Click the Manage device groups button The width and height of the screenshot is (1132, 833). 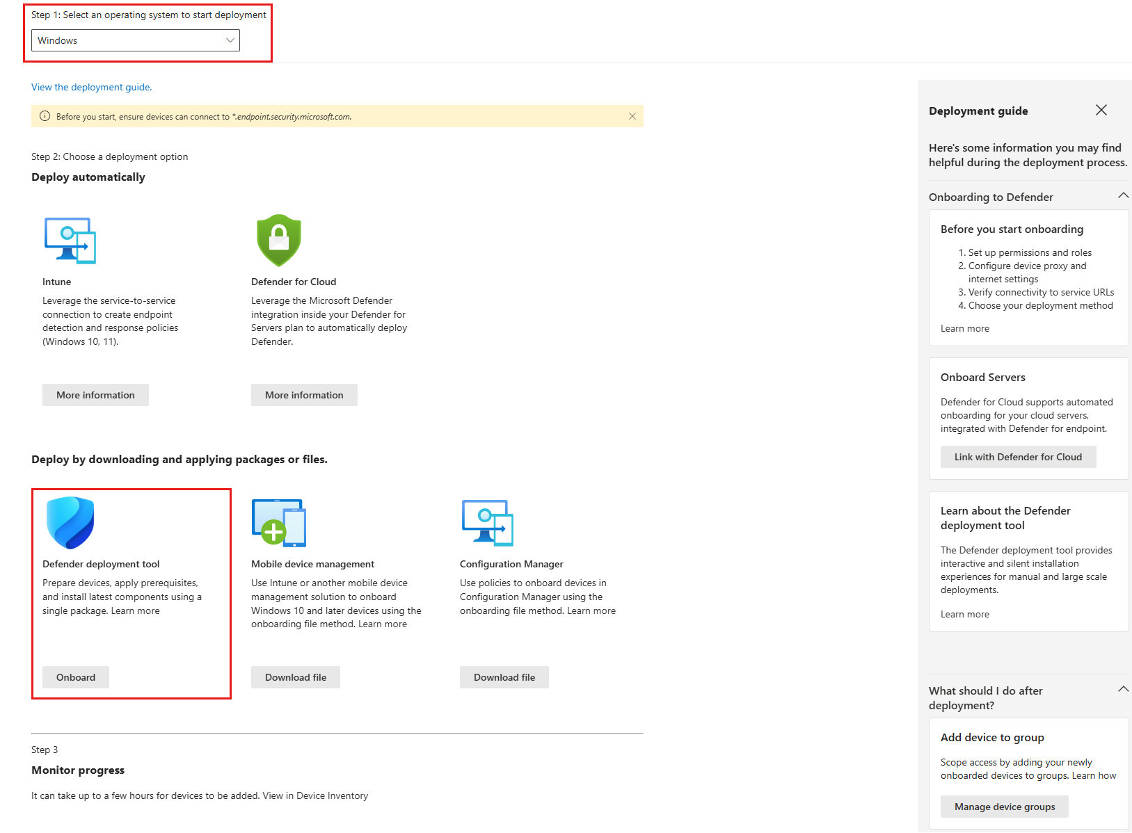[1005, 807]
